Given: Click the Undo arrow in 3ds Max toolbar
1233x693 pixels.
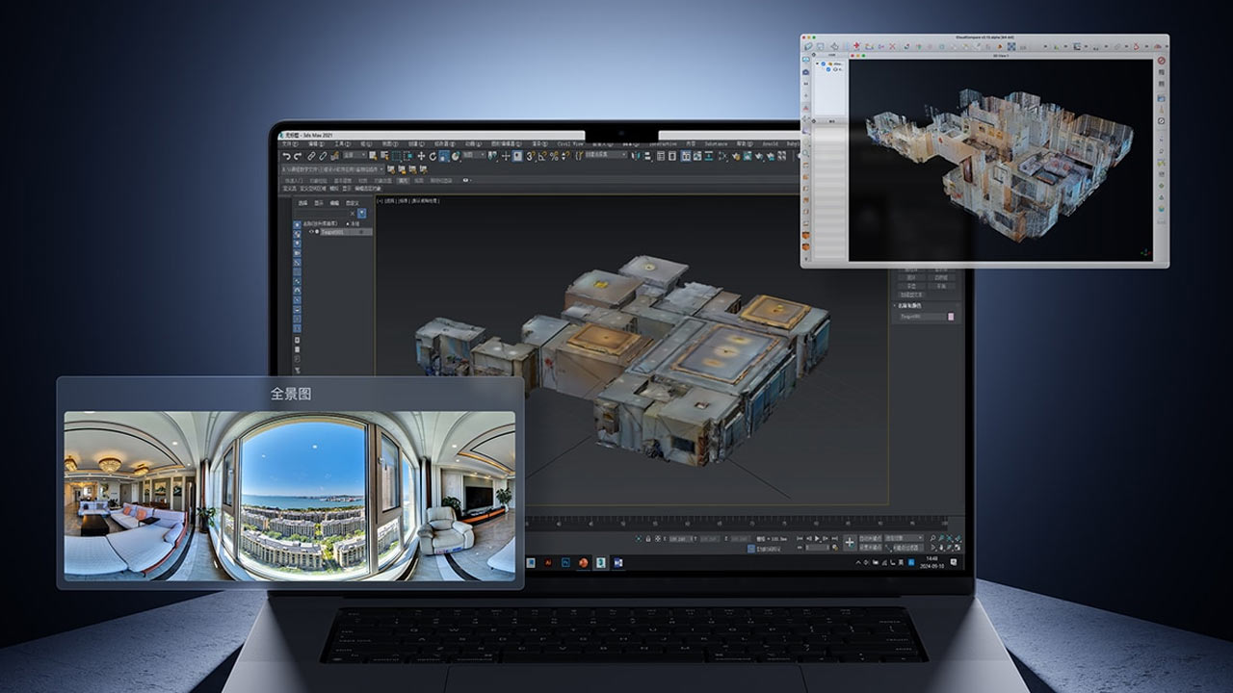Looking at the screenshot, I should pyautogui.click(x=286, y=156).
